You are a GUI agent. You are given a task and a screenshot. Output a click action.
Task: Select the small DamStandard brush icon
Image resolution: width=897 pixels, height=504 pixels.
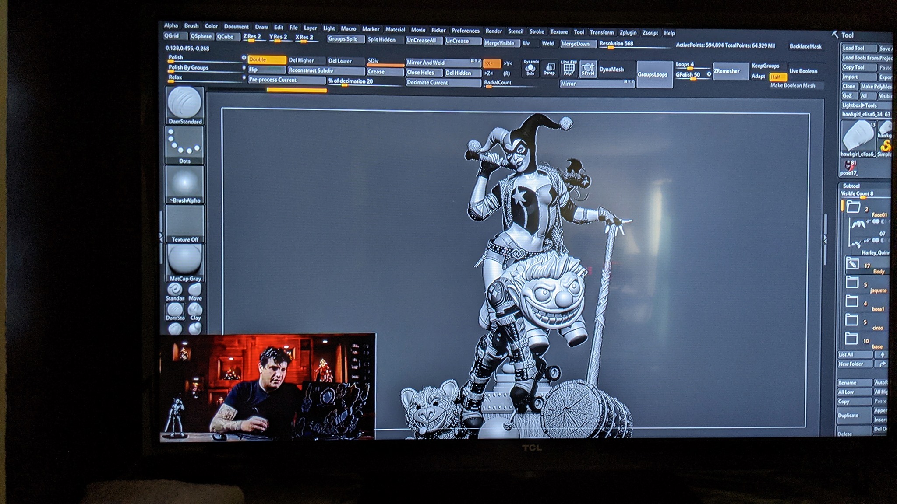[175, 312]
